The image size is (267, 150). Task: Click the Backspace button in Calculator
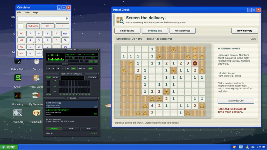pos(33,26)
